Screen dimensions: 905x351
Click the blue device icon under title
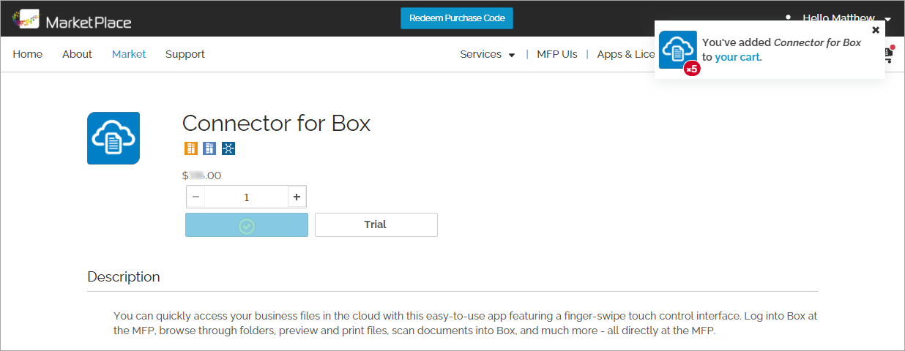tap(209, 148)
